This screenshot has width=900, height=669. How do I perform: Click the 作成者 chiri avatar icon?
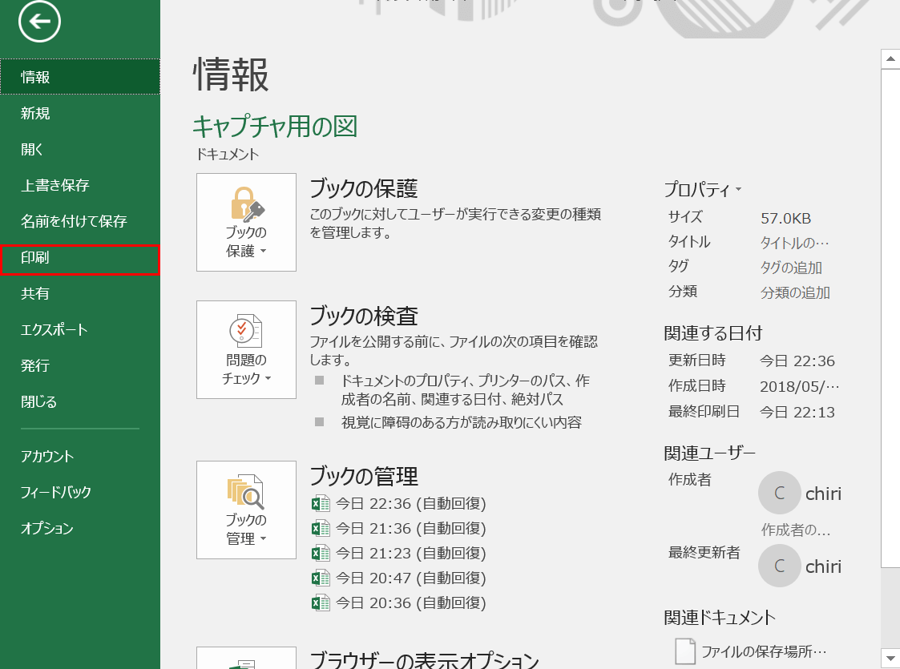[x=779, y=493]
